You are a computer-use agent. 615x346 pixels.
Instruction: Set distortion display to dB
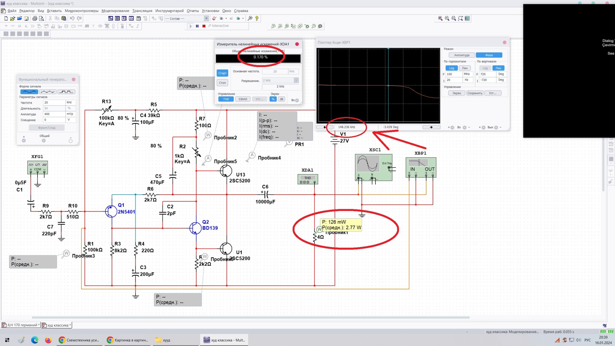pos(281,99)
